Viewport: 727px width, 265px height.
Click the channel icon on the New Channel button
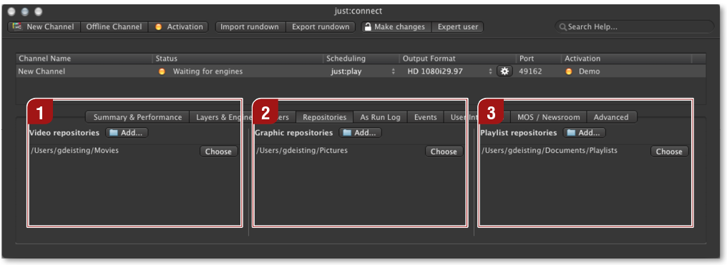[x=18, y=27]
